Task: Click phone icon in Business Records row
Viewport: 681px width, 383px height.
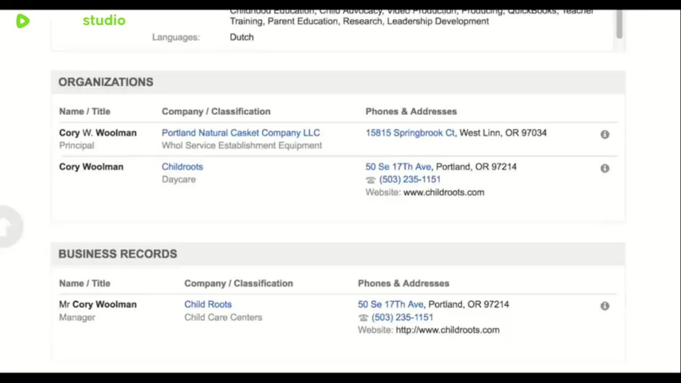Action: click(x=363, y=318)
